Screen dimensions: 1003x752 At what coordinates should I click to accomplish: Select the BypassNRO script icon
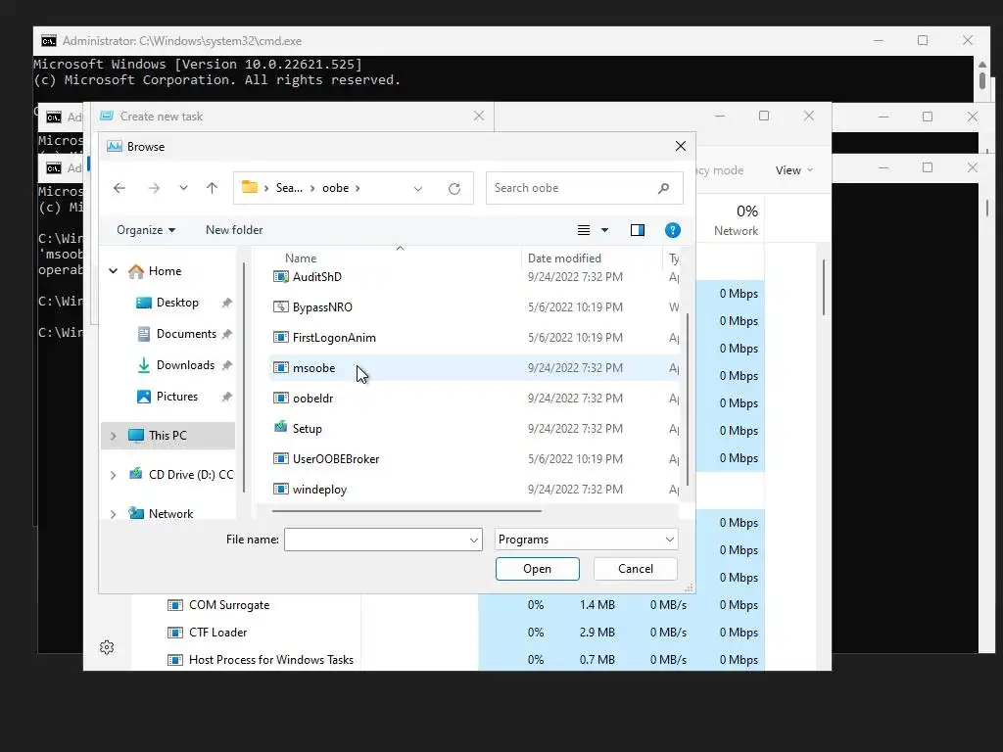(280, 306)
